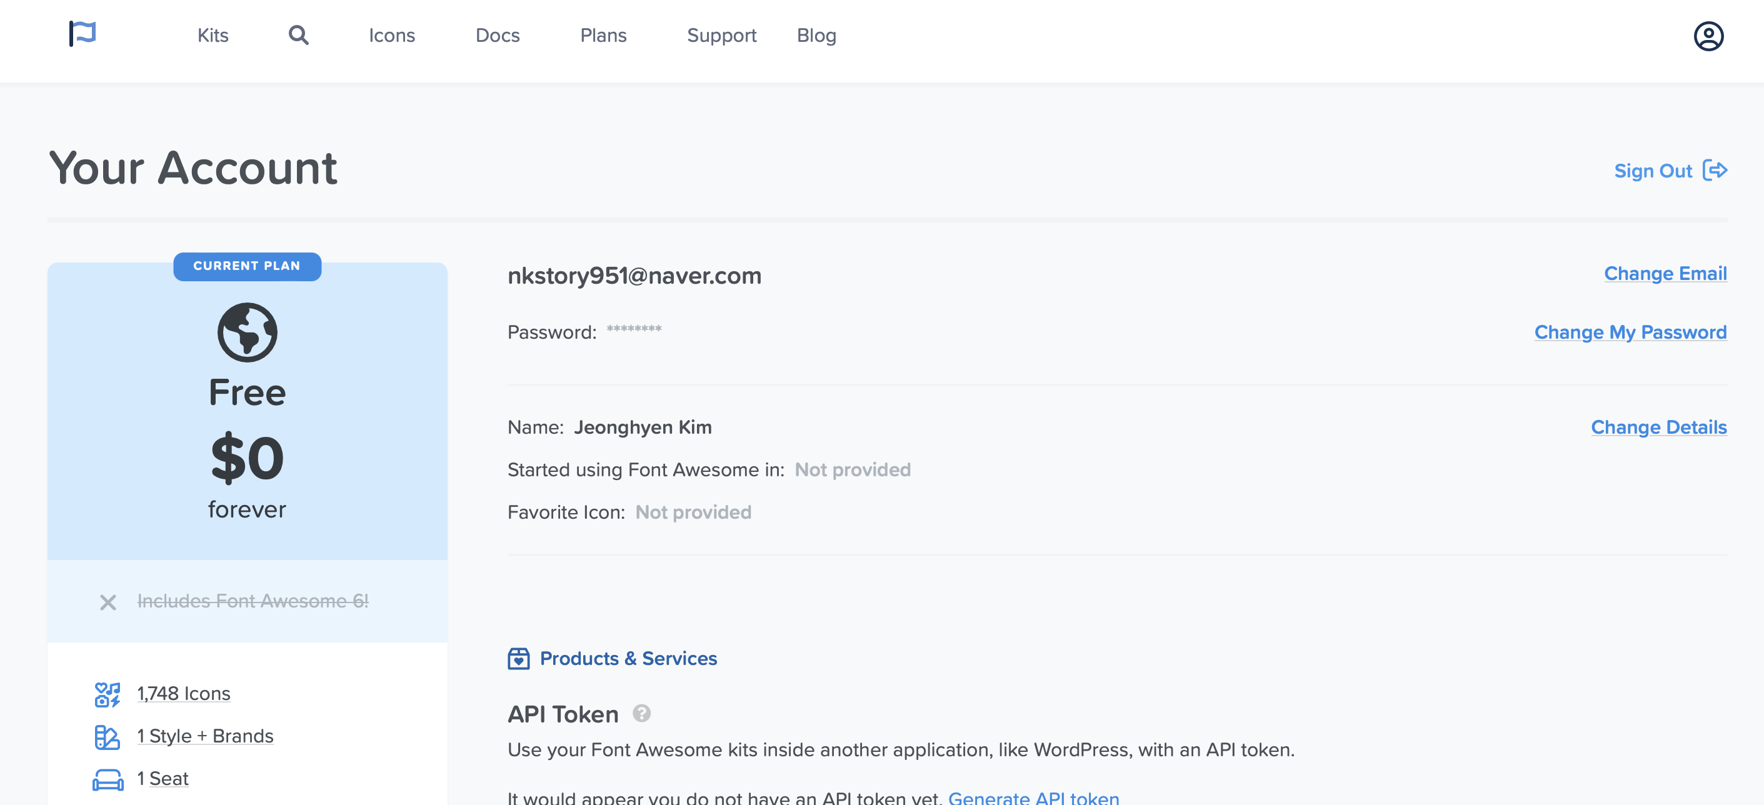Open Plans navigation item

603,35
